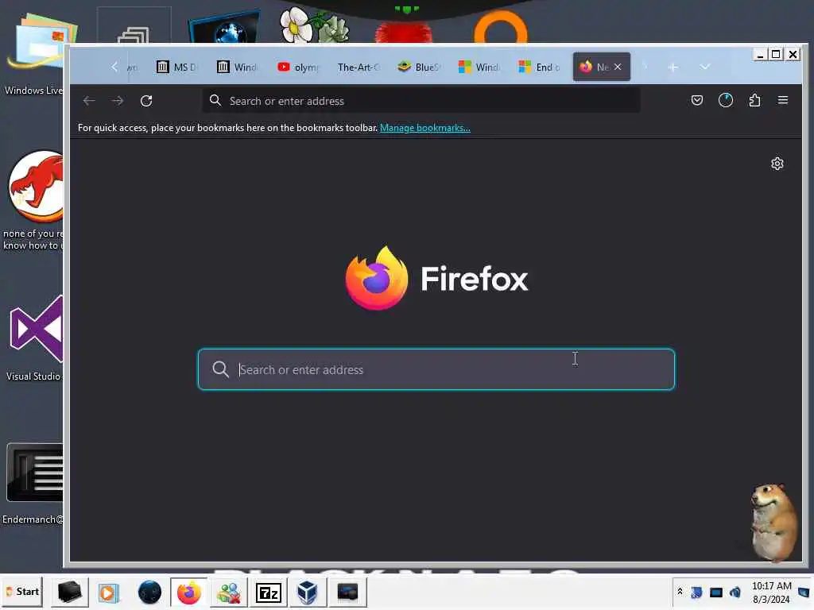Screen dimensions: 814x610
Task: Click the magnifier icon in the center search box
Action: [x=220, y=369]
